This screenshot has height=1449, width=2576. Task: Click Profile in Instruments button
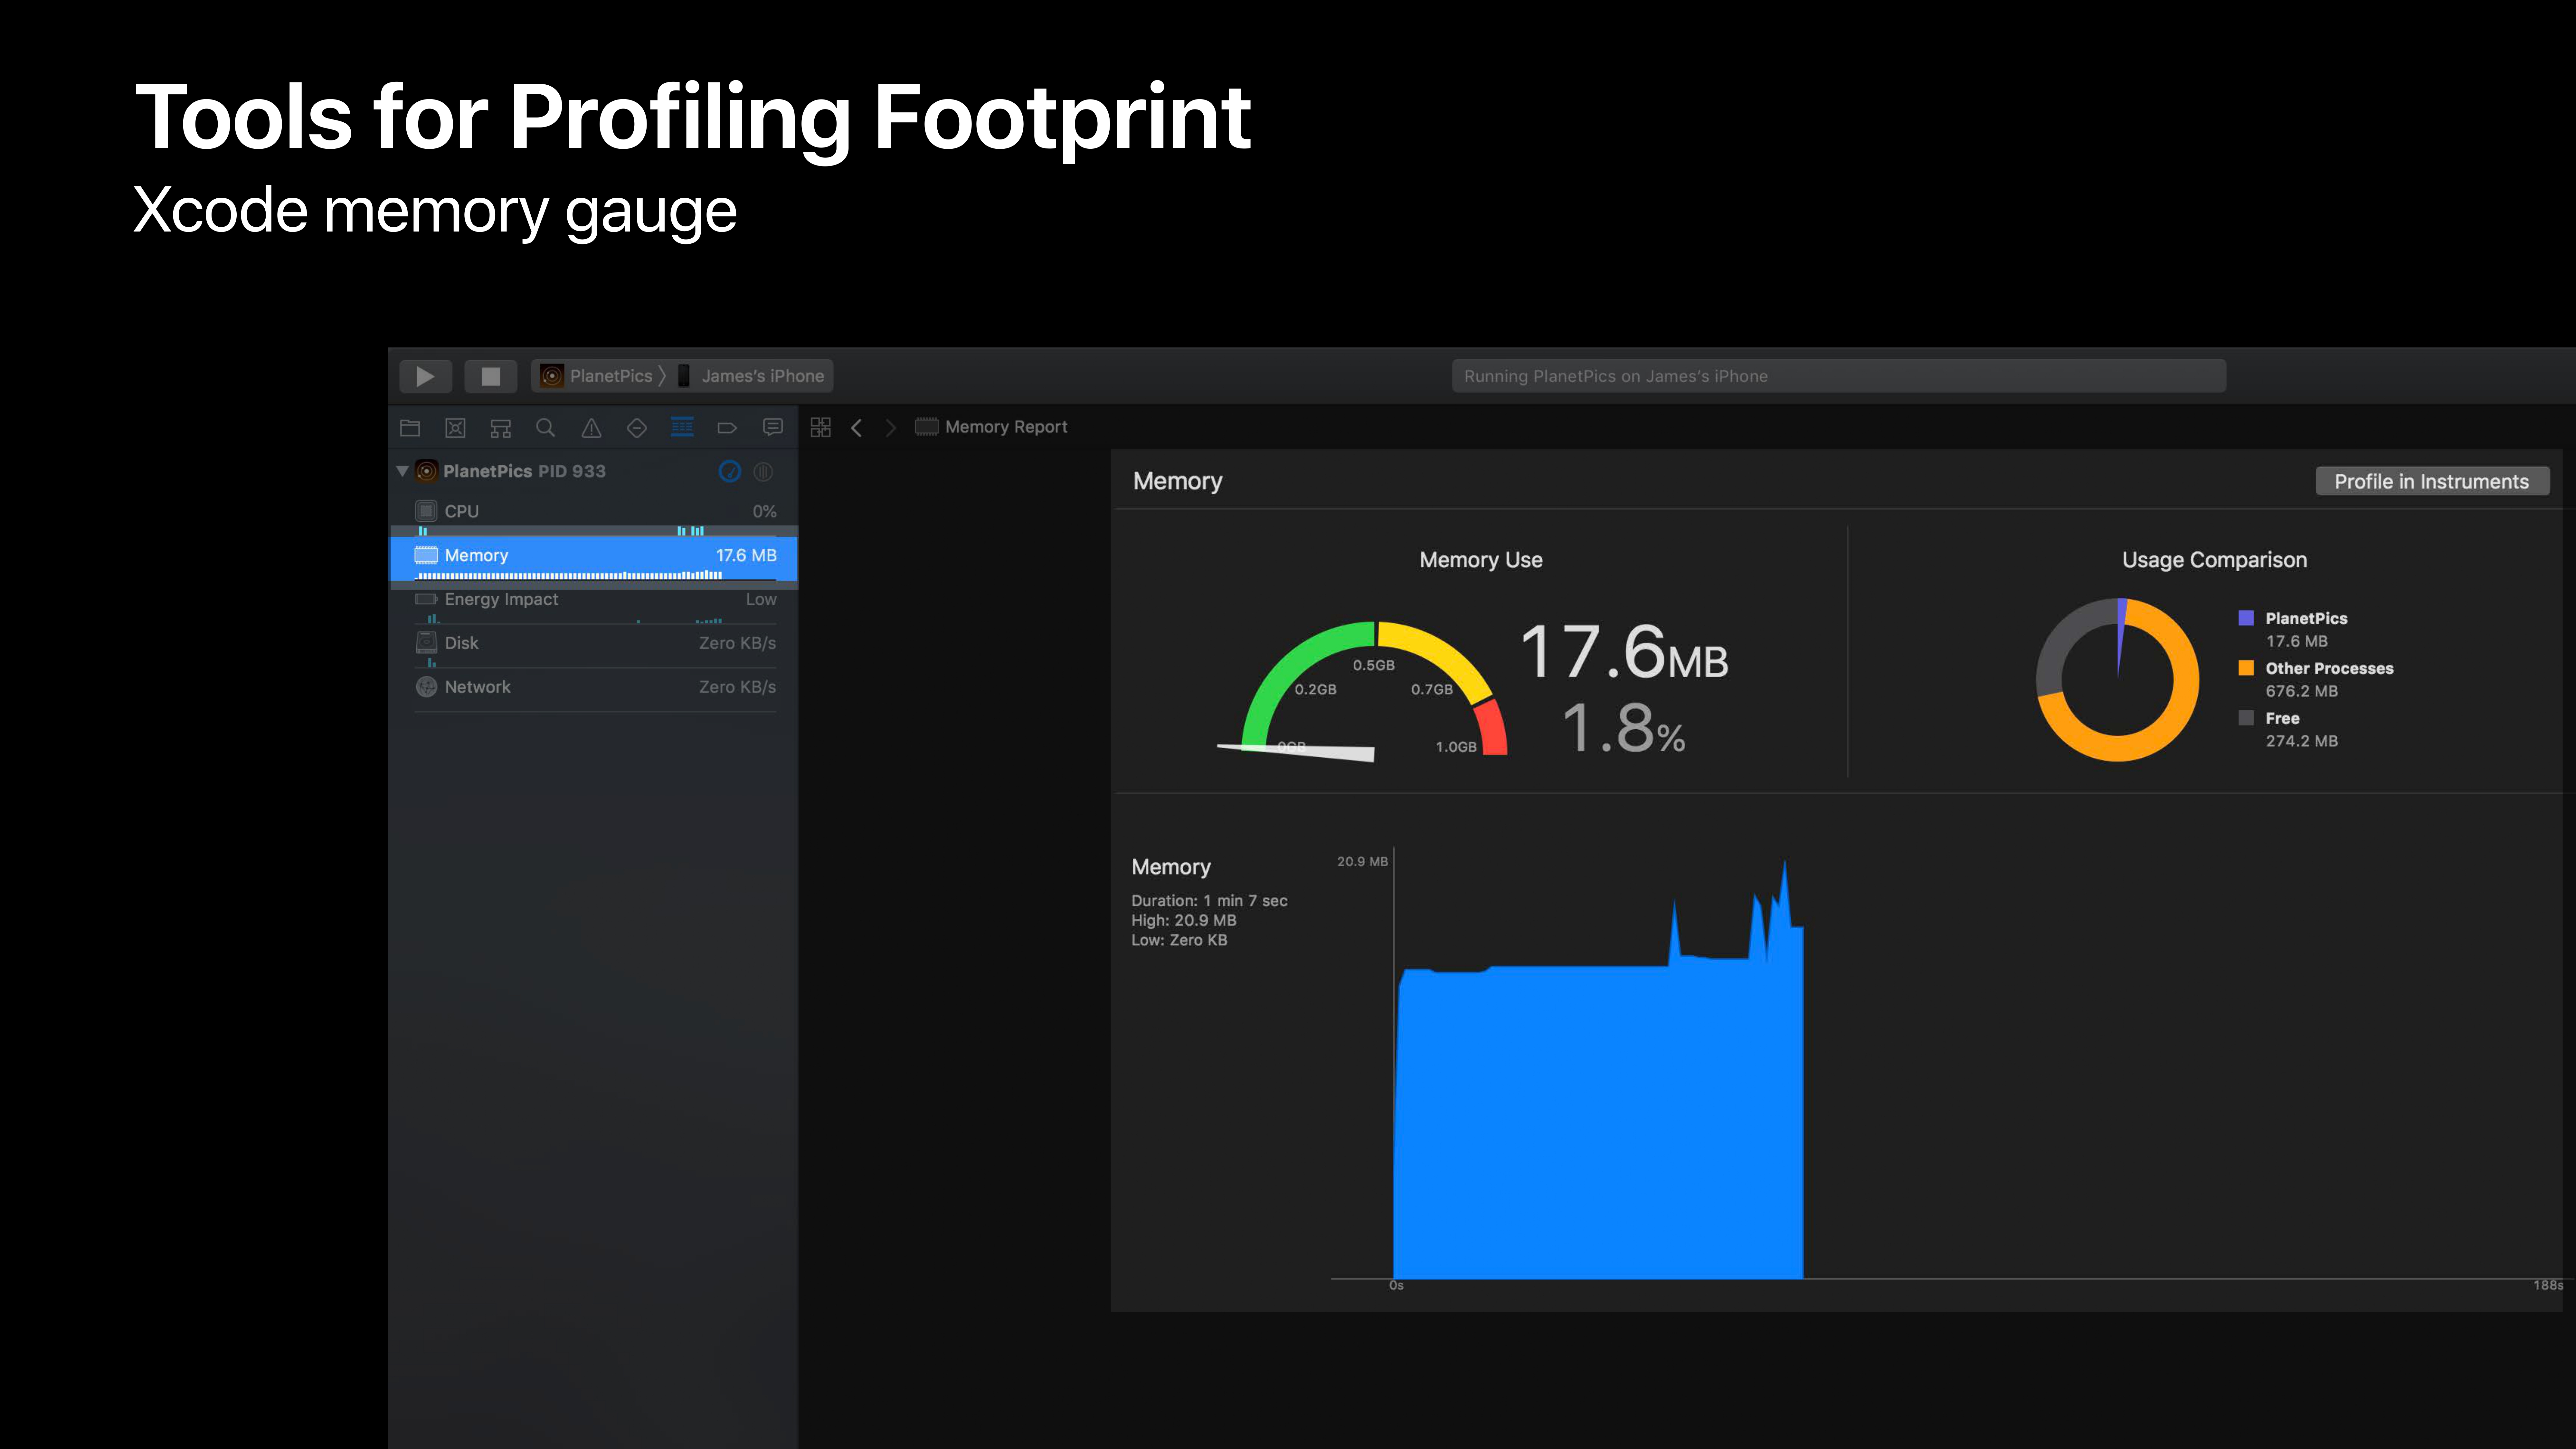pos(2431,481)
